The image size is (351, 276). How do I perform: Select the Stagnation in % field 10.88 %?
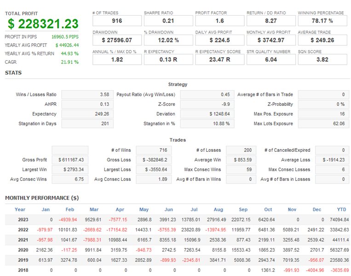point(207,124)
